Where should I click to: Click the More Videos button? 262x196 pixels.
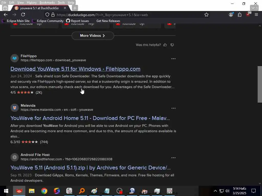[x=93, y=36]
